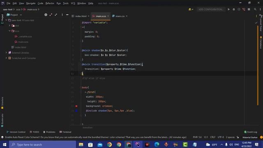Open the Refactor menu
This screenshot has width=263, height=148.
[x=50, y=3]
